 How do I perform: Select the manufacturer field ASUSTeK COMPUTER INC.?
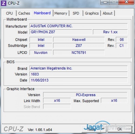[78, 26]
